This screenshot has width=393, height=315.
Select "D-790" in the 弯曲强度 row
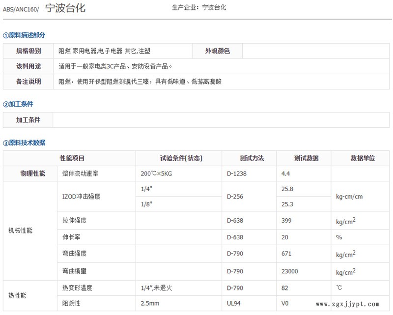click(235, 254)
